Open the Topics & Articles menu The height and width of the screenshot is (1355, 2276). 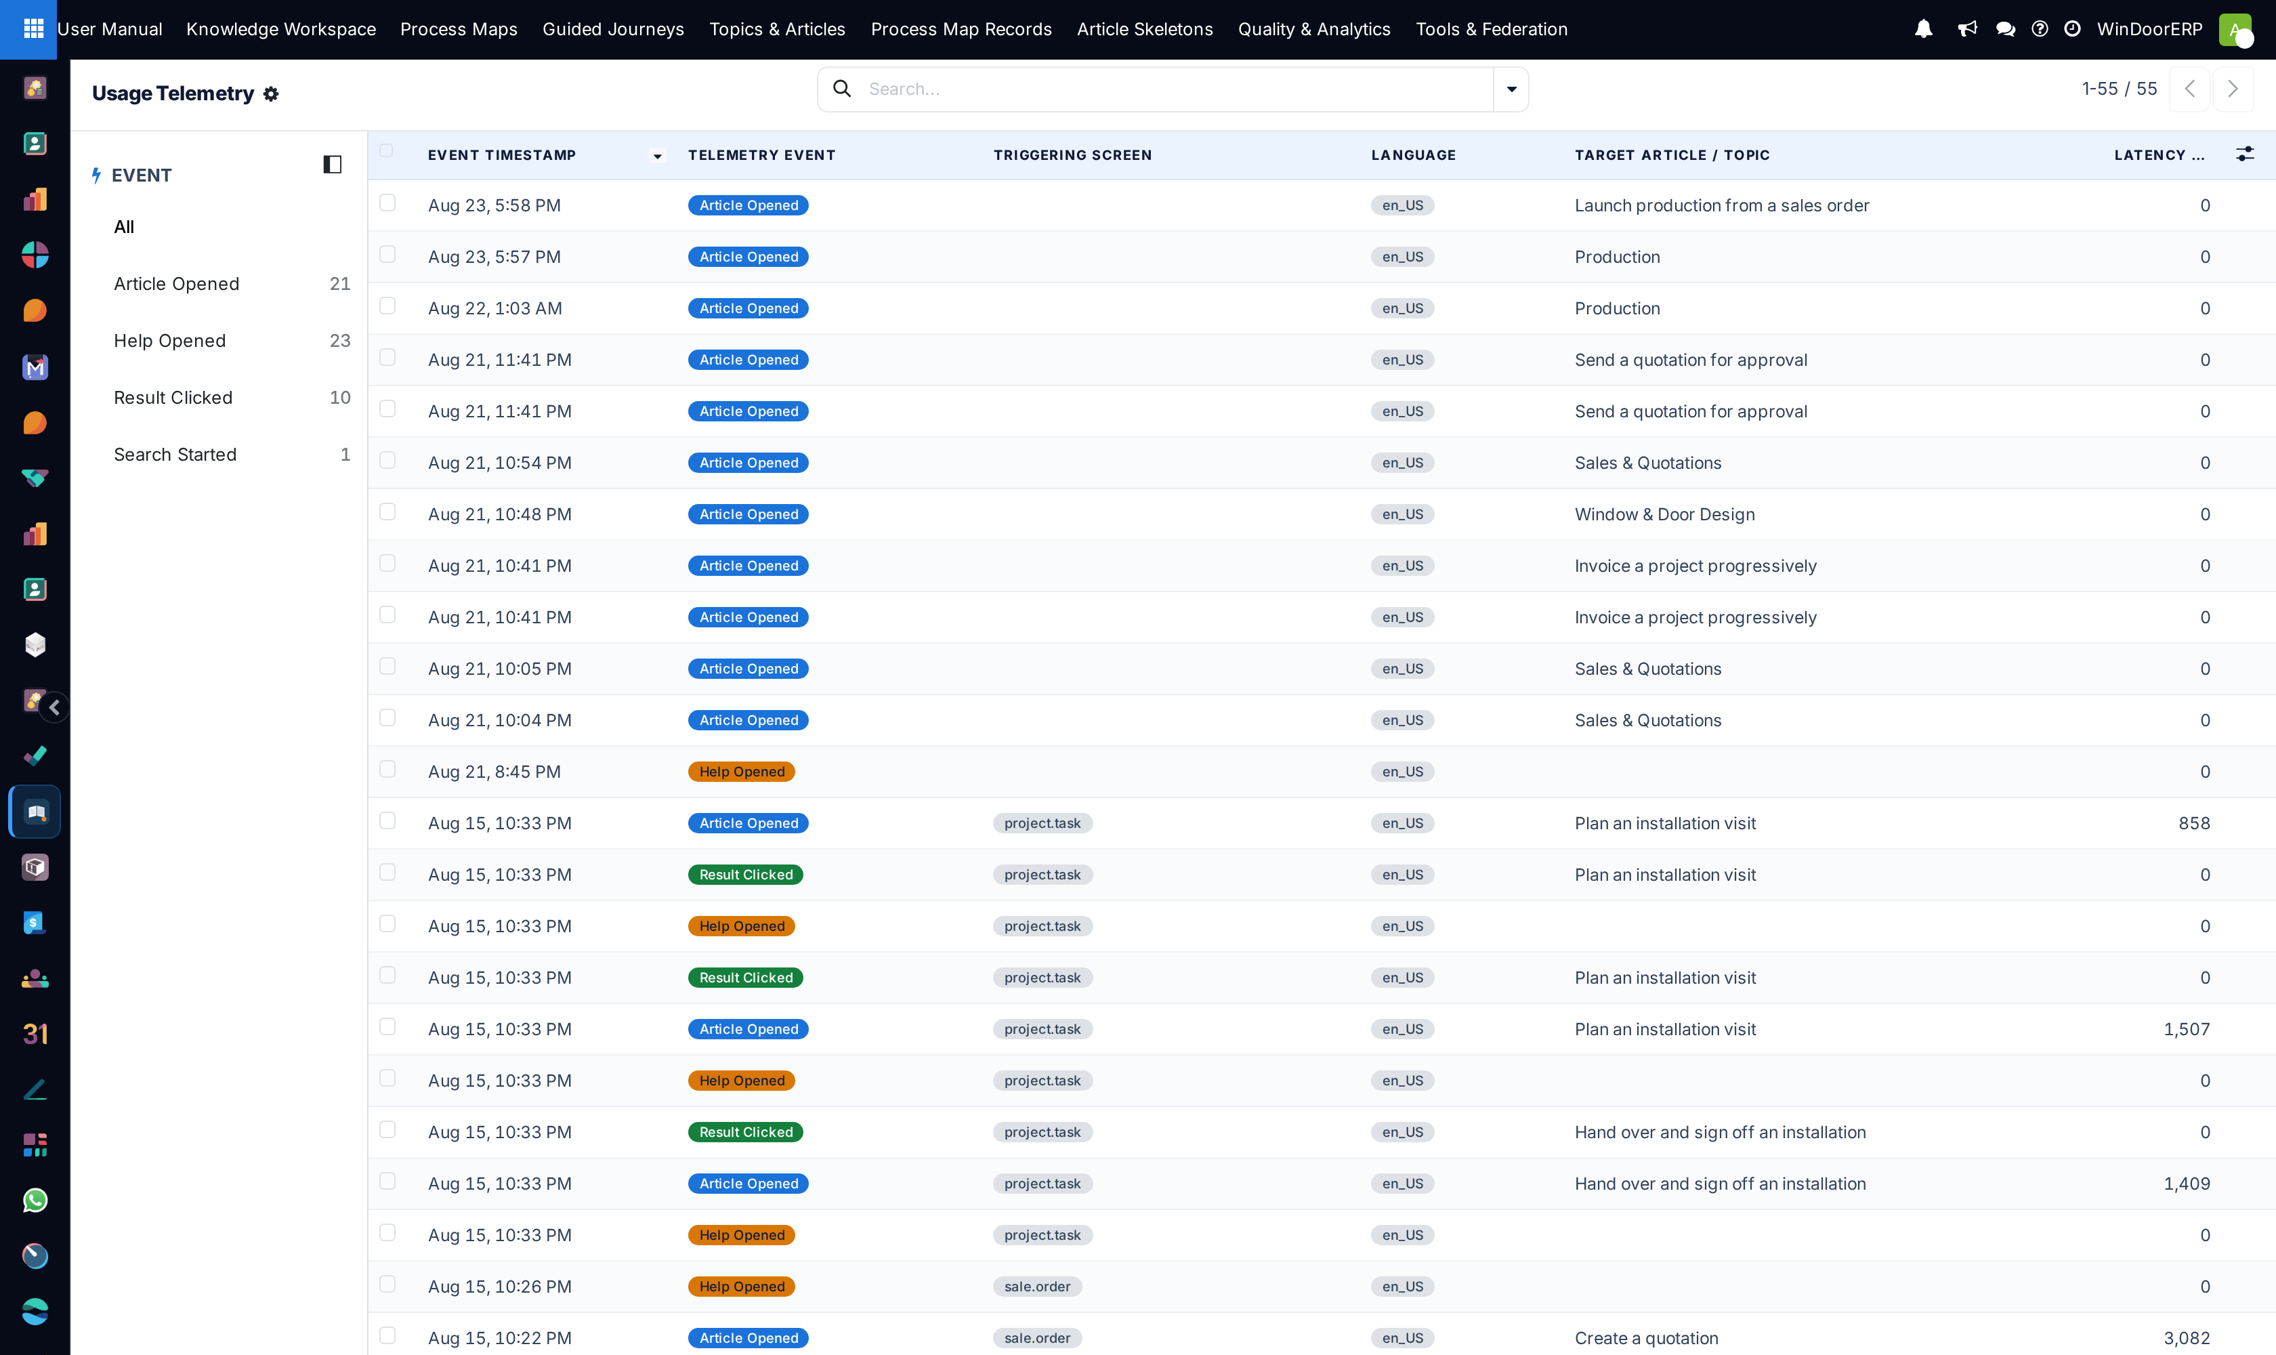point(777,29)
